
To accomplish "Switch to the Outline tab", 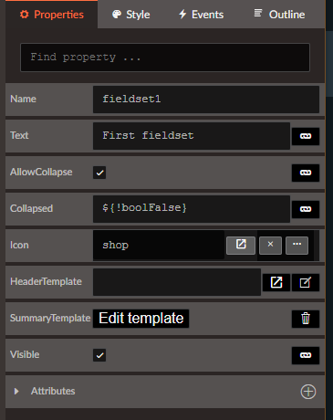I will (x=279, y=15).
